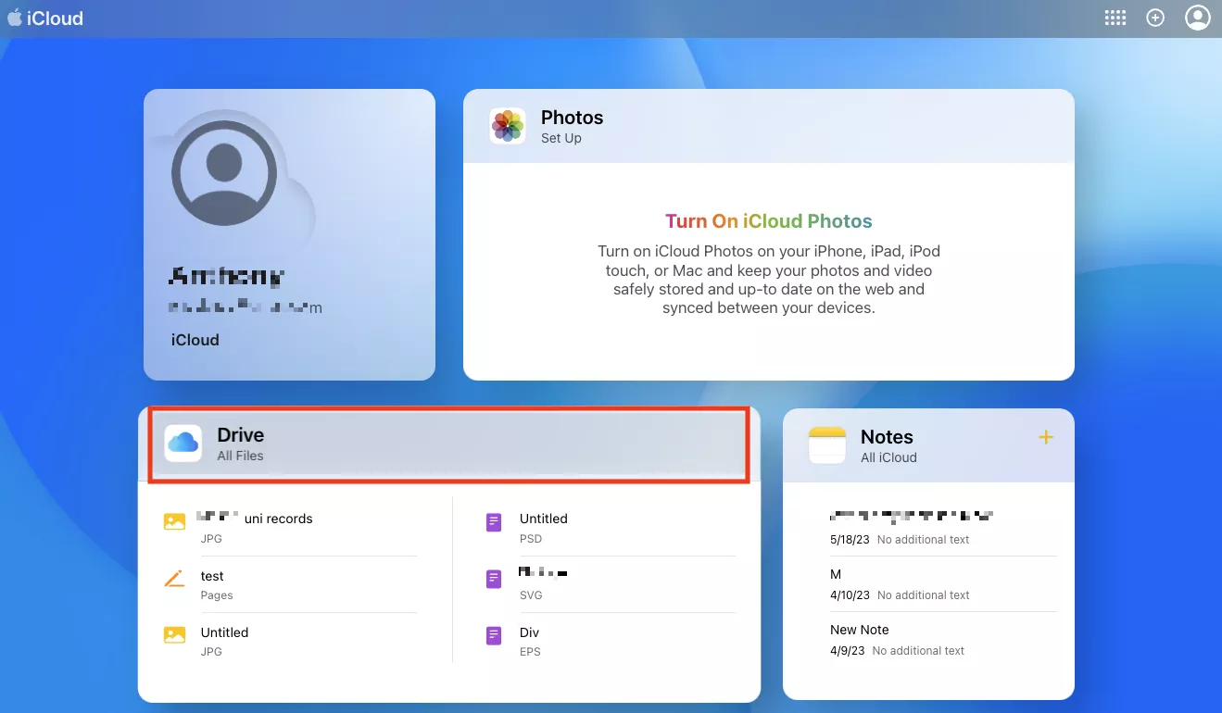Click the Apple iCloud logo

coord(45,18)
